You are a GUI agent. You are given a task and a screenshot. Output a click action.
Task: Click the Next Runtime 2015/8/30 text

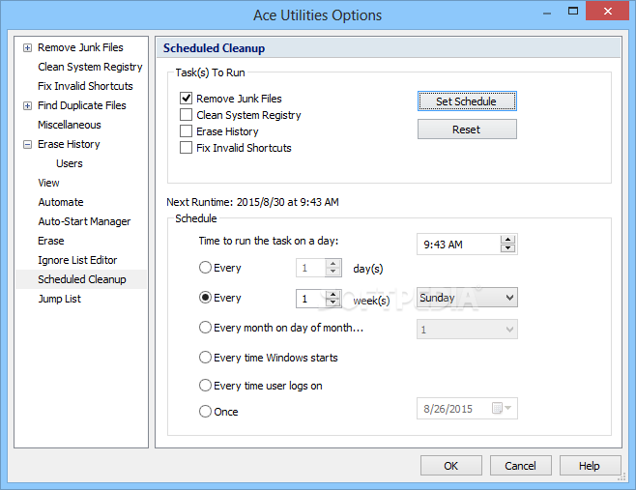(x=252, y=202)
